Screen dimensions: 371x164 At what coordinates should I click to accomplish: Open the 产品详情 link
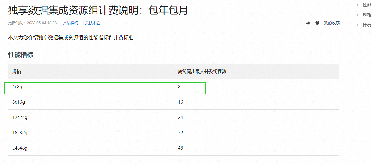click(x=70, y=23)
